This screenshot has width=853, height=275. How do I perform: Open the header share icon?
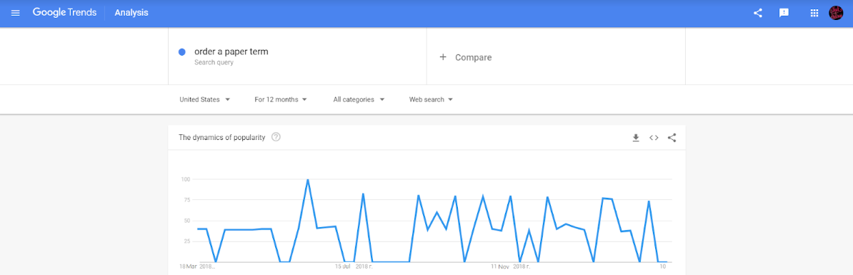[758, 13]
